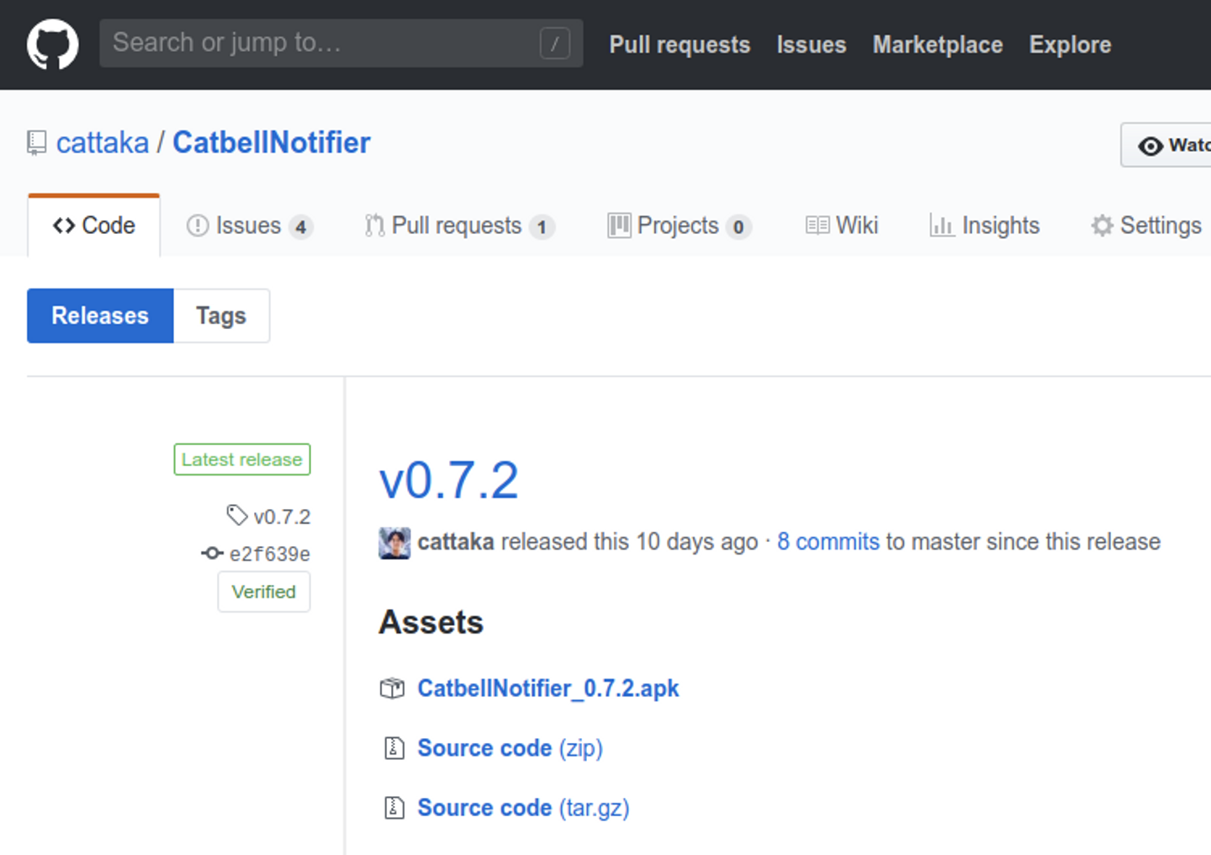1211x855 pixels.
Task: Open the Pull requests repository tab
Action: pyautogui.click(x=458, y=226)
